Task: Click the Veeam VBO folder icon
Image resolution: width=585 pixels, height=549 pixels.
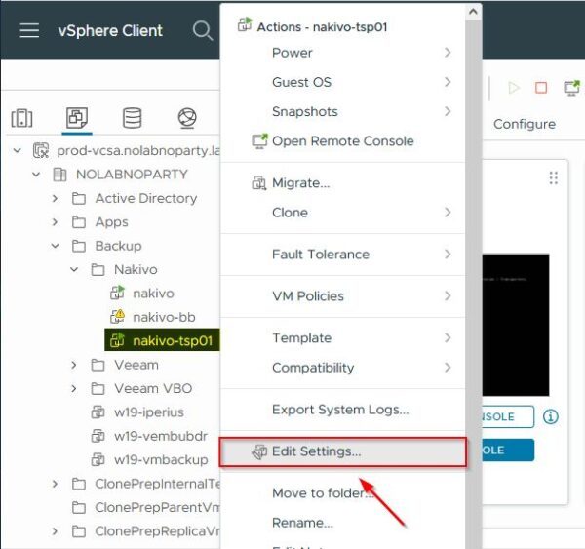Action: (97, 388)
